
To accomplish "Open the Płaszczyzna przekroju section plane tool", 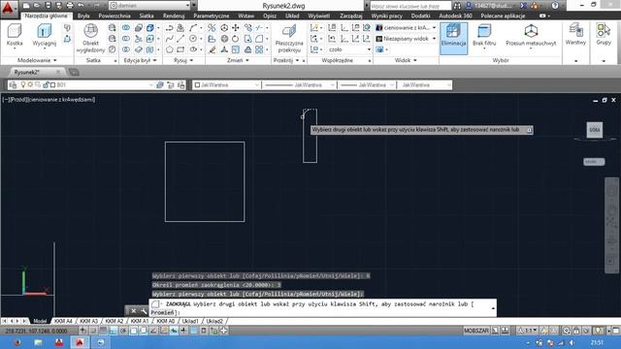I will pos(289,38).
